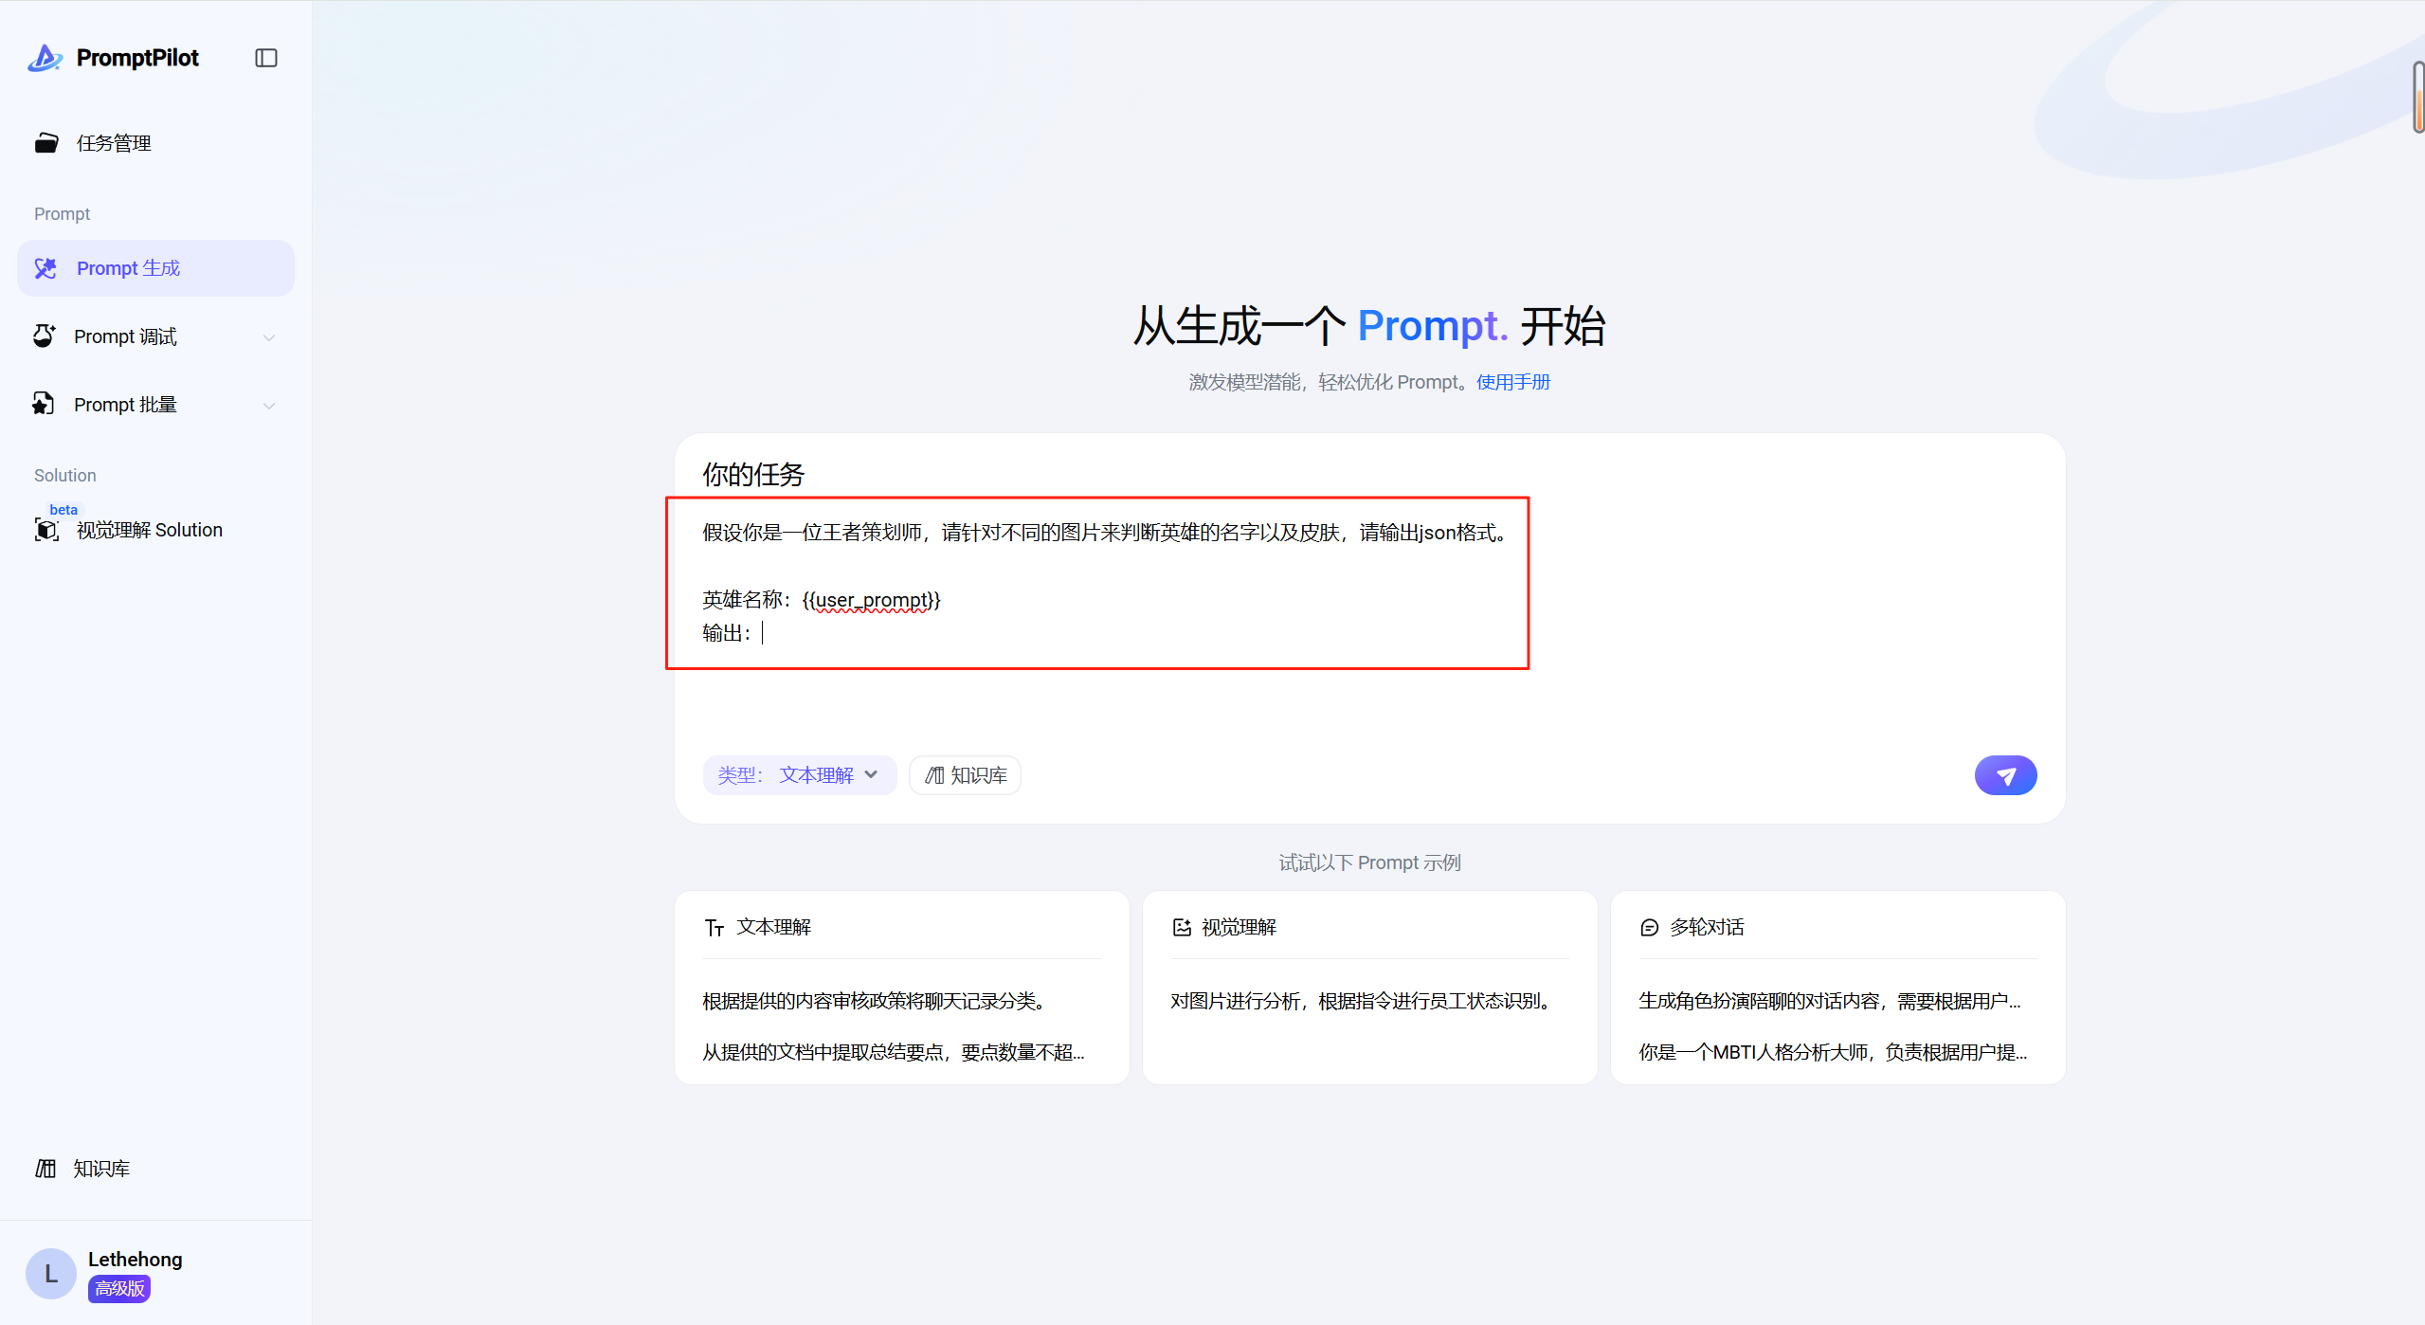Viewport: 2425px width, 1325px height.
Task: Choose the MBTI人格分析大师 example prompt
Action: [x=1832, y=1052]
